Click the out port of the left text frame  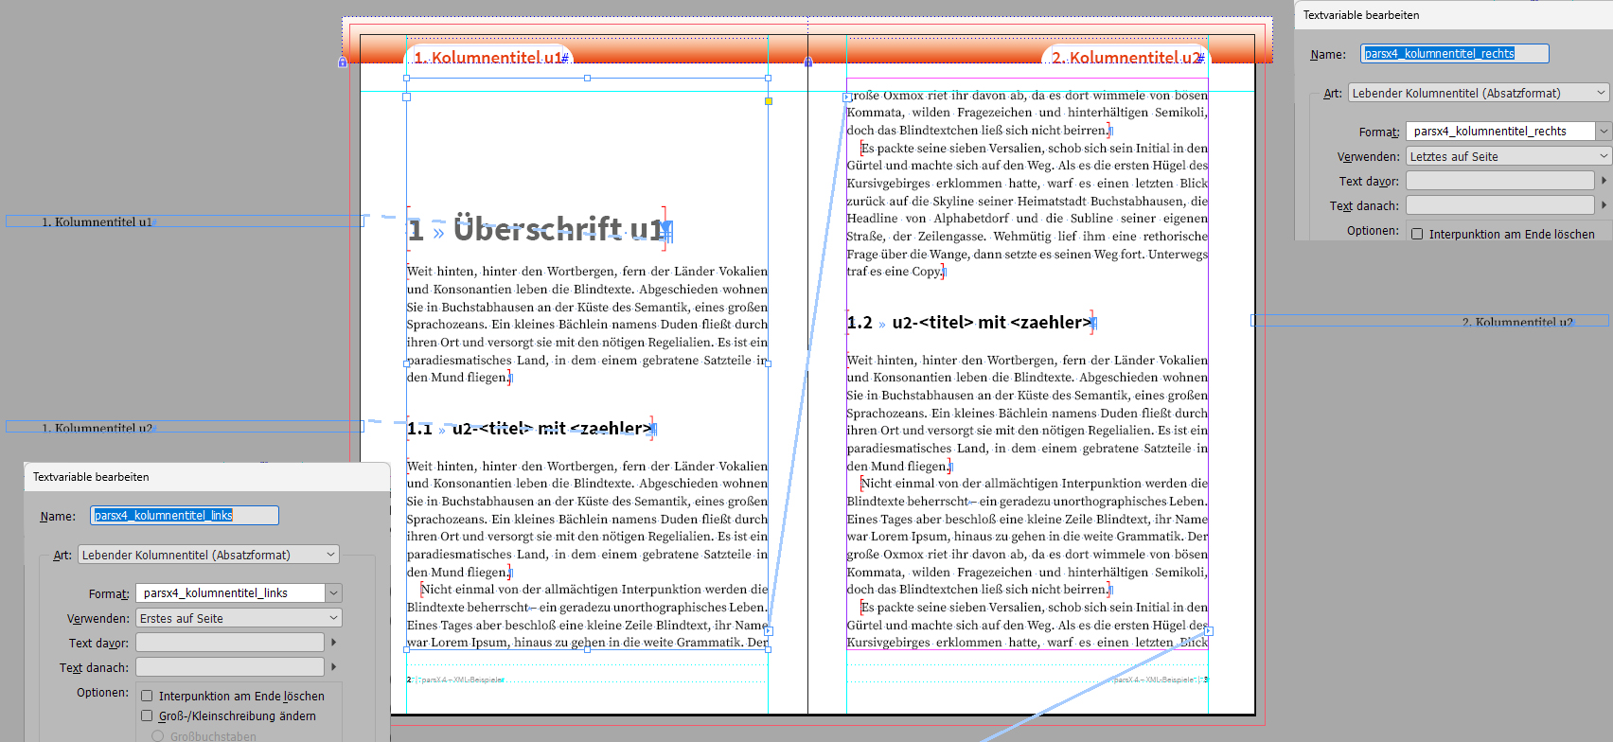point(769,630)
